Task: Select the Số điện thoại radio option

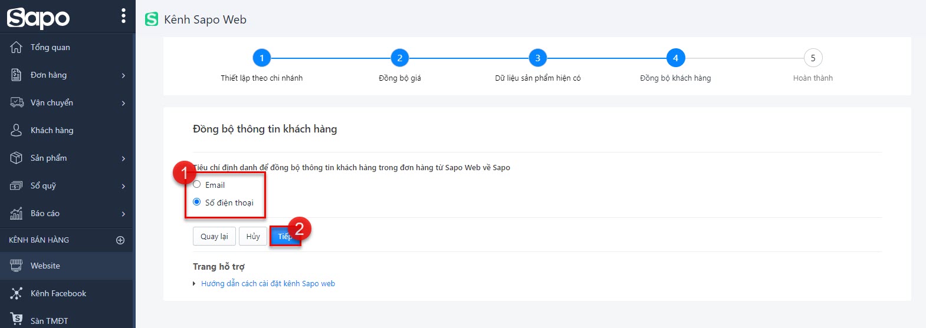Action: tap(197, 202)
